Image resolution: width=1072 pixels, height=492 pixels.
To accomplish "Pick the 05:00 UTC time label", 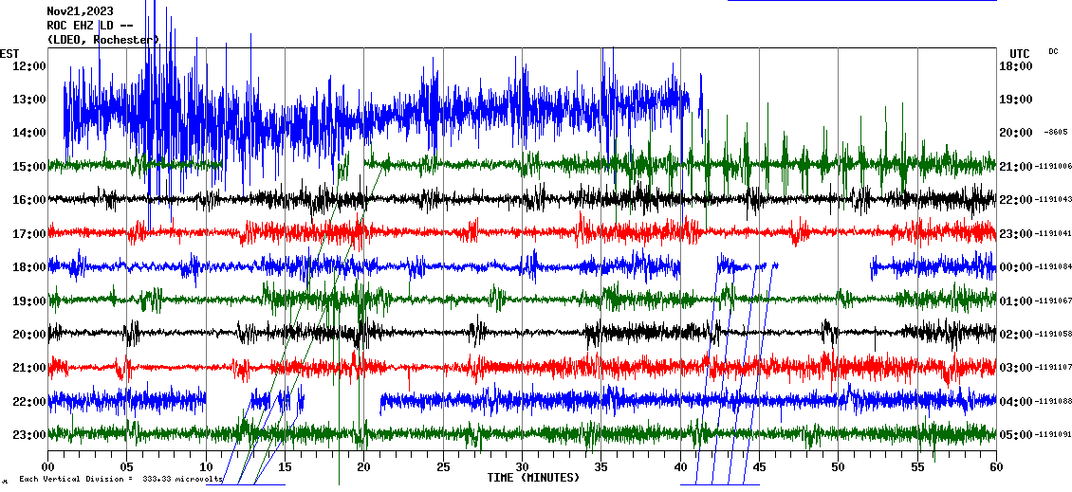I will click(1016, 434).
